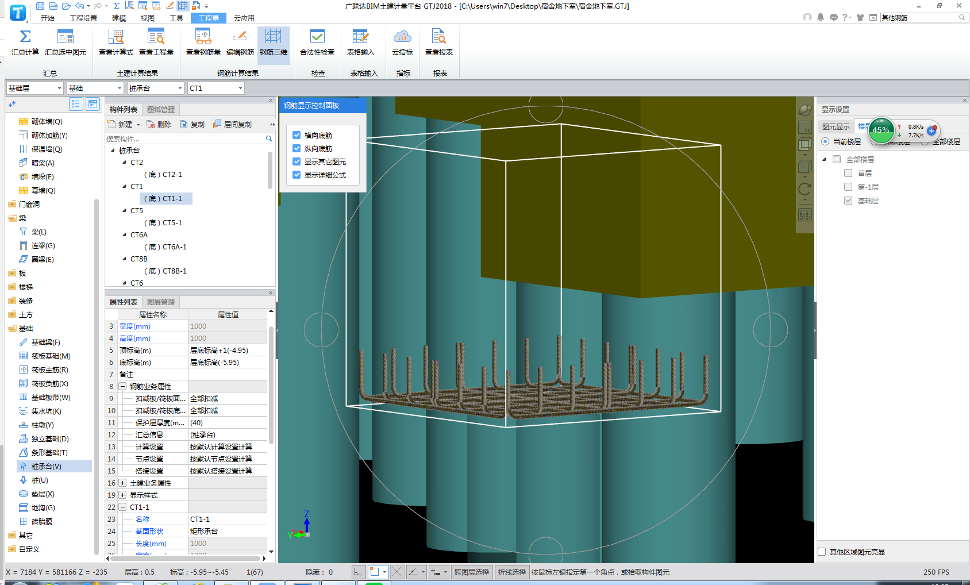The image size is (970, 585).
Task: Click the open folder icon in quick access toolbar
Action: point(67,6)
